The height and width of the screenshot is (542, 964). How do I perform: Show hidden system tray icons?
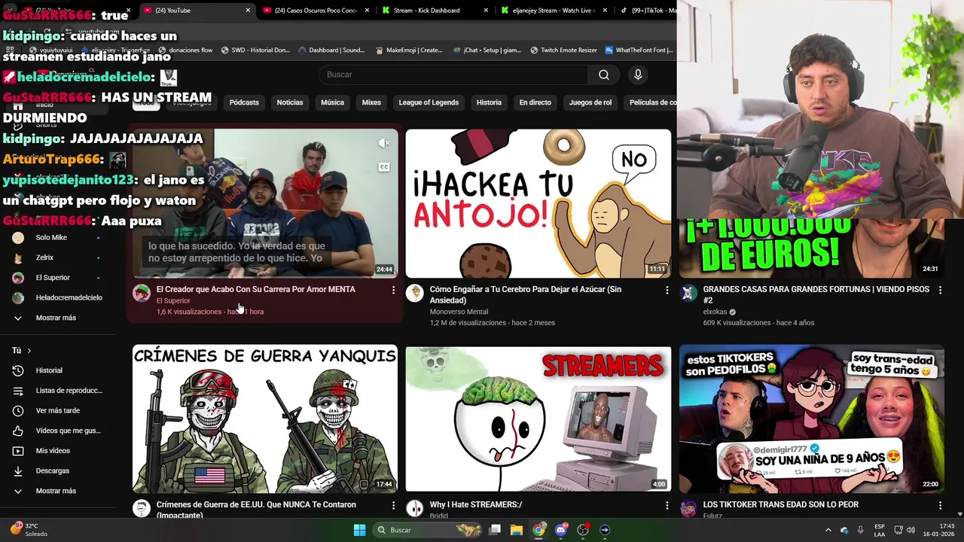828,530
